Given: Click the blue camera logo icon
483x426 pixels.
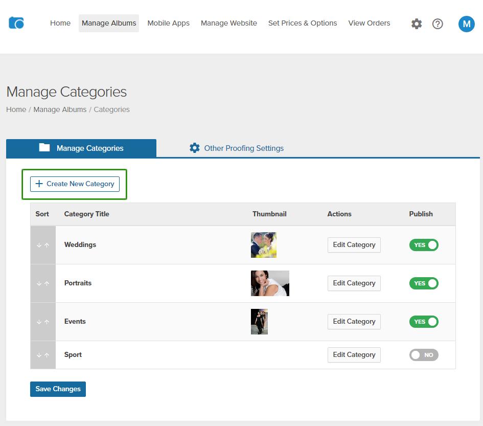Looking at the screenshot, I should 16,23.
